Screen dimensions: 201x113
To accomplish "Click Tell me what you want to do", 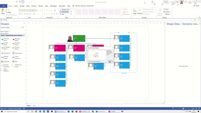I will (84, 6).
